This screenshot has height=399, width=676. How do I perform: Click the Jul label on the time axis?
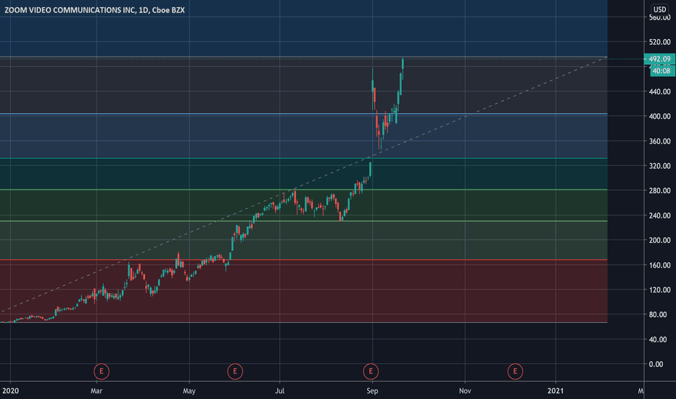click(x=280, y=391)
